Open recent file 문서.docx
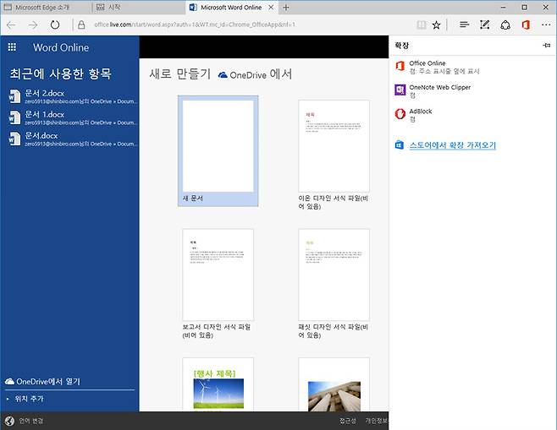The height and width of the screenshot is (430, 557). [x=73, y=139]
